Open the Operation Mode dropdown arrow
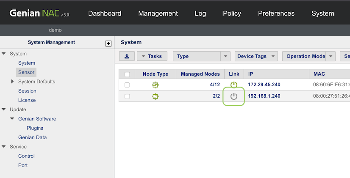The image size is (350, 178). pos(331,56)
